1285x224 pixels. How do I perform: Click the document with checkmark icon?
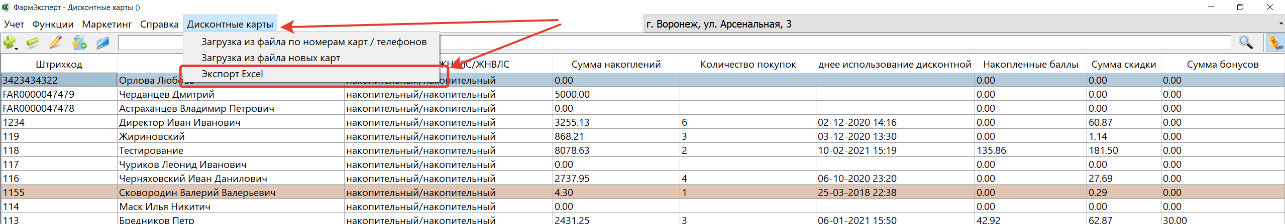79,43
